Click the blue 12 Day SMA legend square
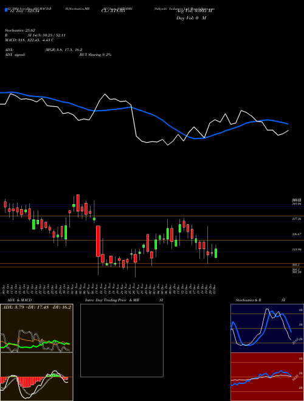This screenshot has height=401, width=304. [7, 10]
